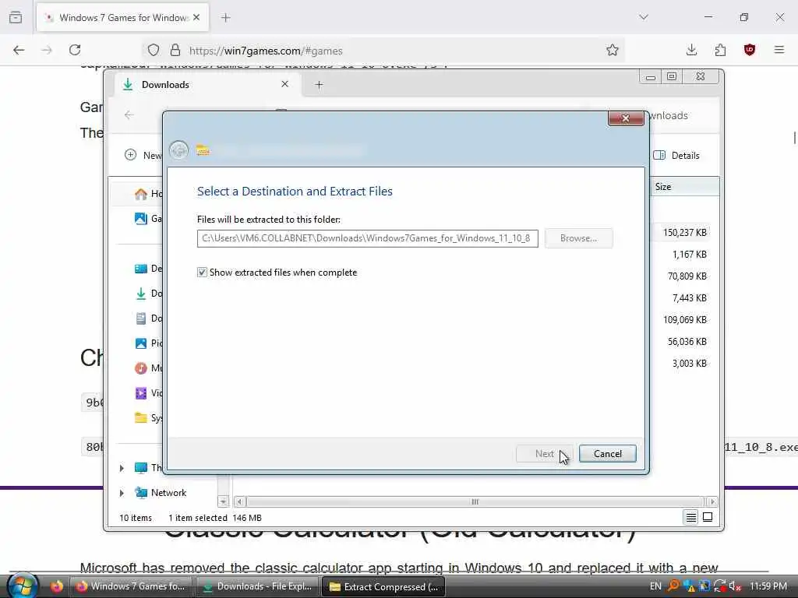Viewport: 798px width, 598px height.
Task: Open the Details pane in File Explorer
Action: tap(676, 156)
